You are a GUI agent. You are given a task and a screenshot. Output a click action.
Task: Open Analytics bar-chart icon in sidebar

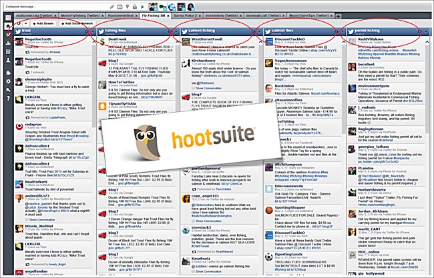coord(8,43)
